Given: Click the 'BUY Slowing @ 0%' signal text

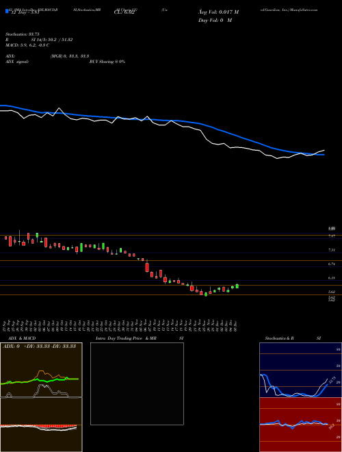Looking at the screenshot, I should click(x=107, y=62).
